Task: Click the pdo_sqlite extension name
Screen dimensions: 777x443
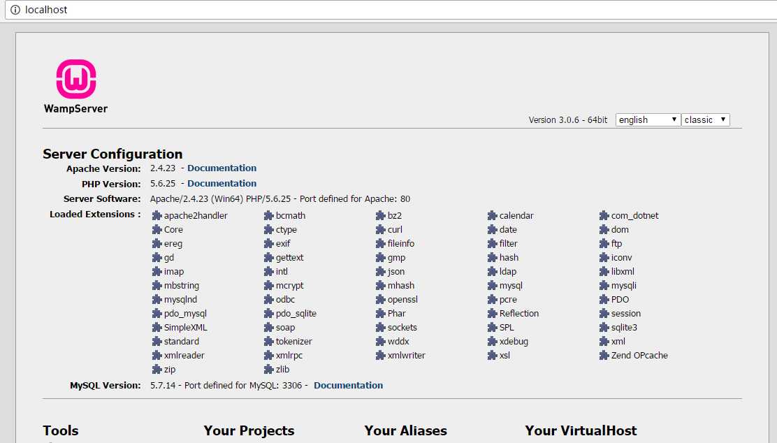Action: coord(296,314)
